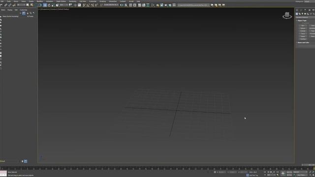315x177 pixels.
Task: Toggle the Spinner Snap button
Action: [x=96, y=5]
